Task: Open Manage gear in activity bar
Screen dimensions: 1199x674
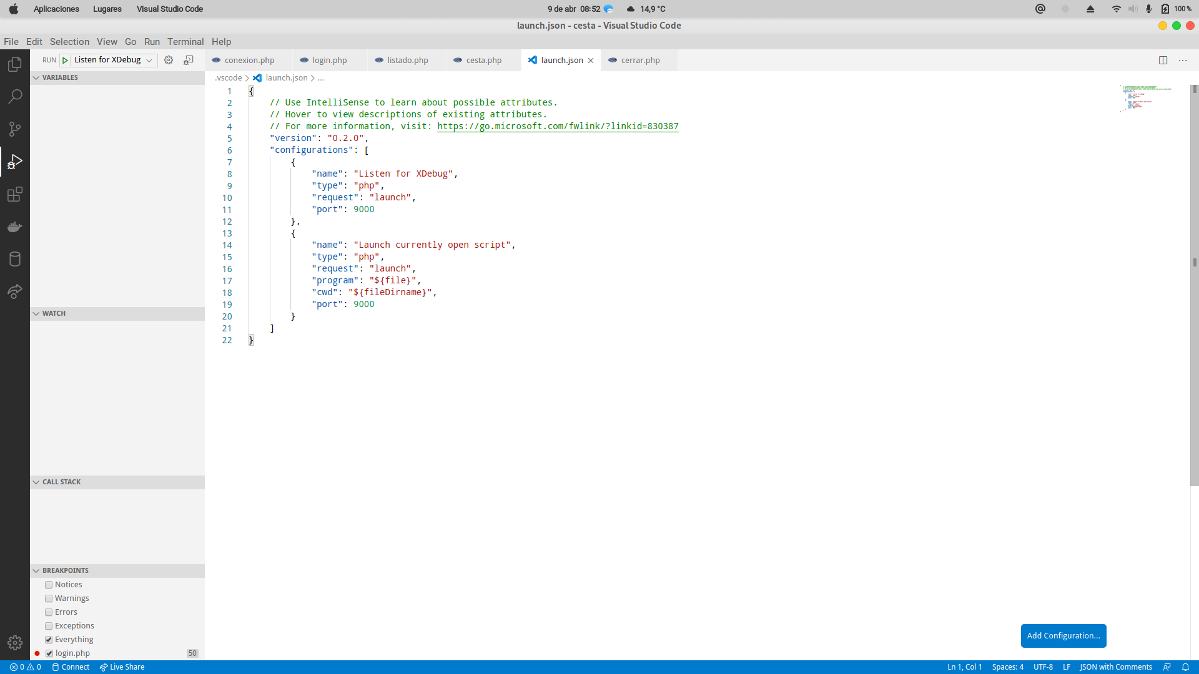Action: tap(15, 643)
